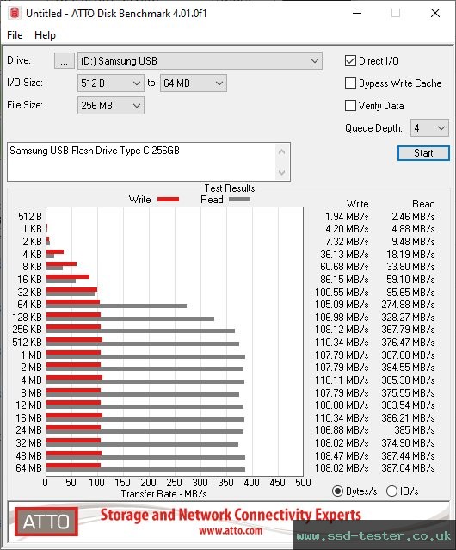Click the 1 MB read value 387.88 MB/s

408,355
